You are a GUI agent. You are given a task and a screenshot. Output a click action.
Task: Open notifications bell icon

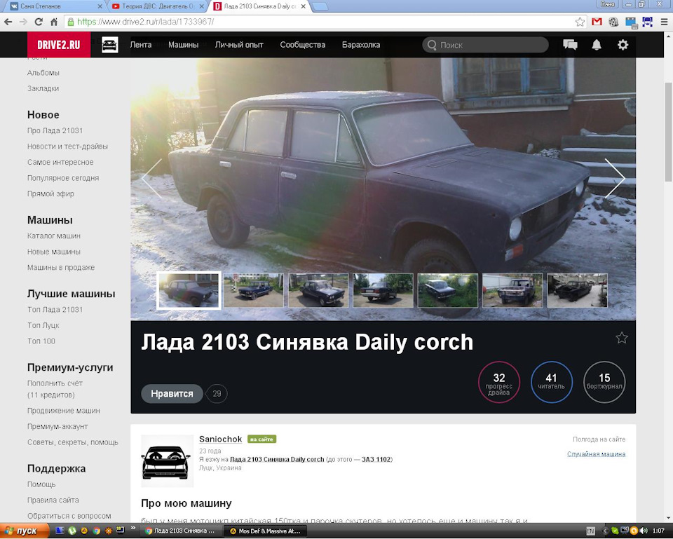[x=597, y=45]
